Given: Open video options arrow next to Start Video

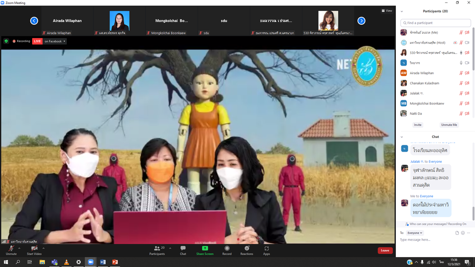Looking at the screenshot, I should point(44,248).
